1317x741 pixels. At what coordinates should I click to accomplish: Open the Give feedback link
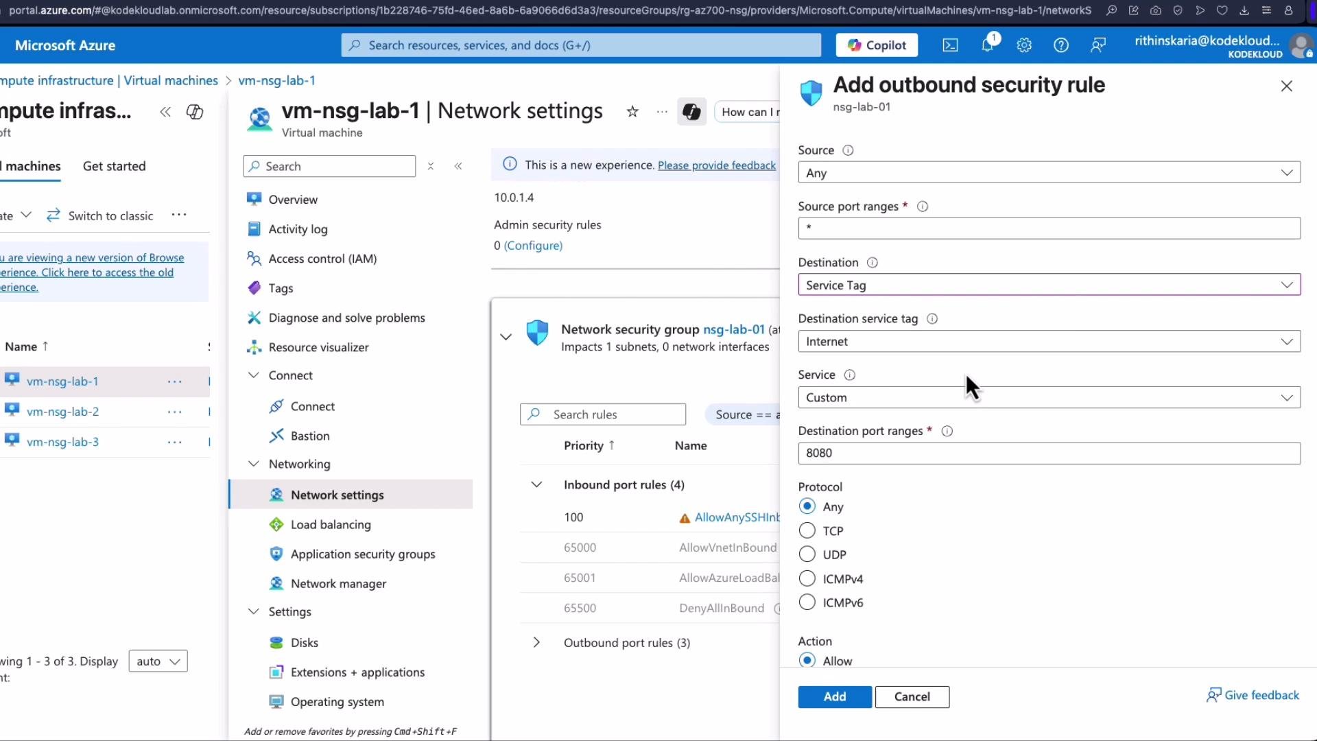pos(1253,695)
